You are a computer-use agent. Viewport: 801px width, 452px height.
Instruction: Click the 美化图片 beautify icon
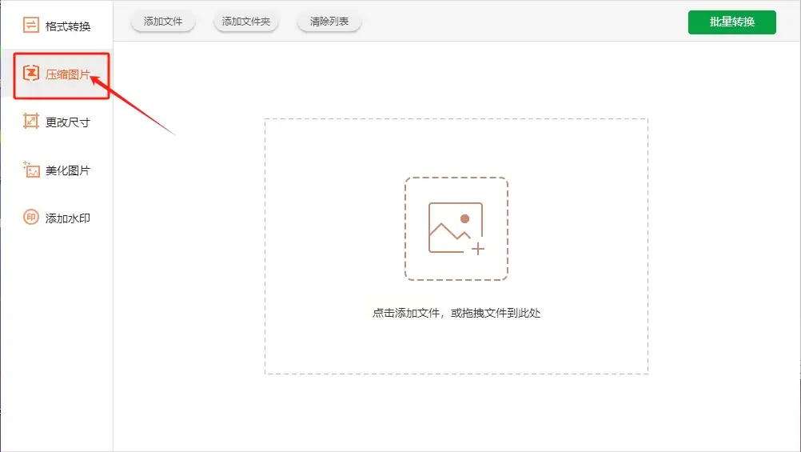pyautogui.click(x=30, y=170)
